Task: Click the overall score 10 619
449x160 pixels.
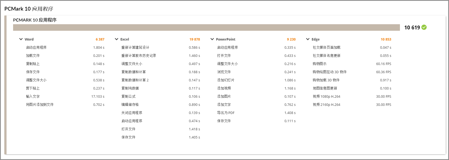Action: click(412, 27)
